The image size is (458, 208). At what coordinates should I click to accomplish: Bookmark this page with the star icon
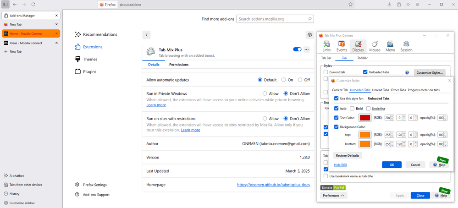click(351, 5)
